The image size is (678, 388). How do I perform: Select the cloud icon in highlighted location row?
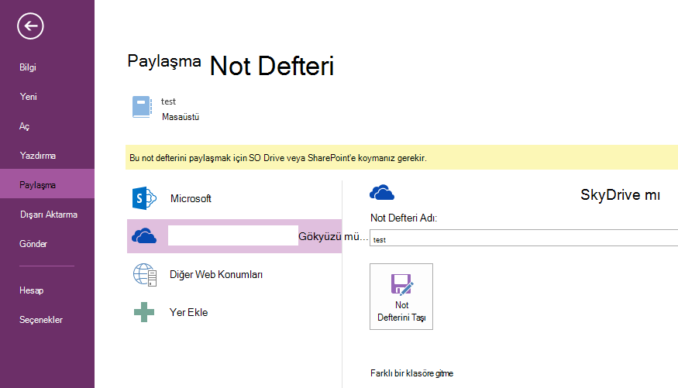pyautogui.click(x=144, y=236)
